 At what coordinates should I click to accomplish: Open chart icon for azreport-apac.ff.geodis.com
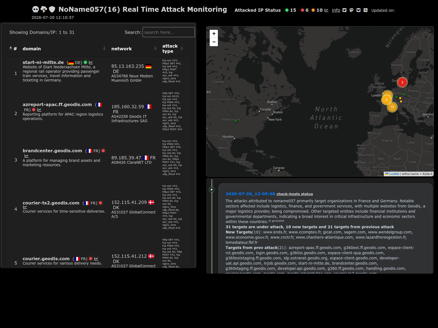[x=39, y=110]
